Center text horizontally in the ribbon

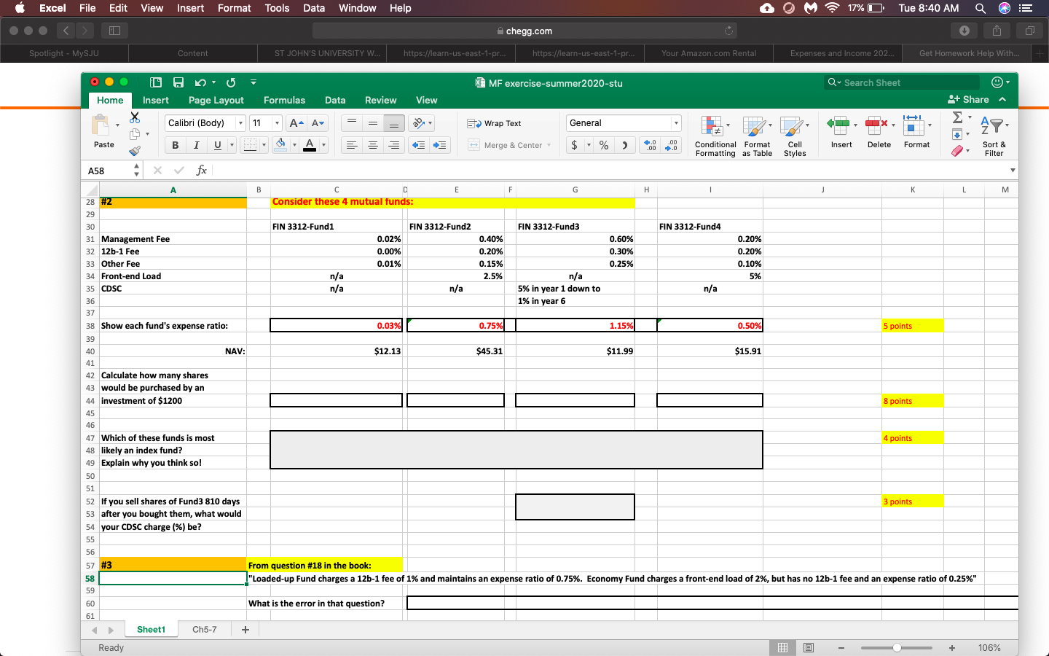click(373, 145)
